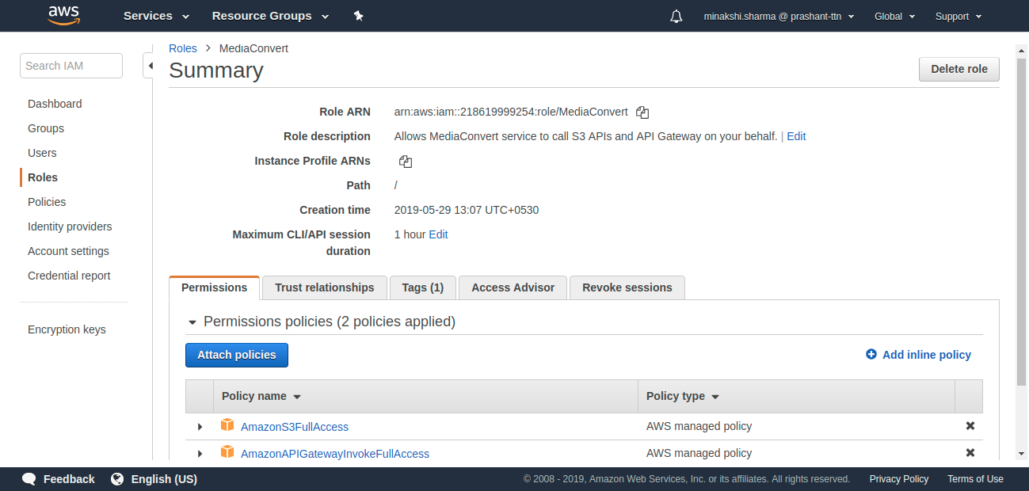
Task: Open Groups in the IAM sidebar
Action: tap(46, 128)
